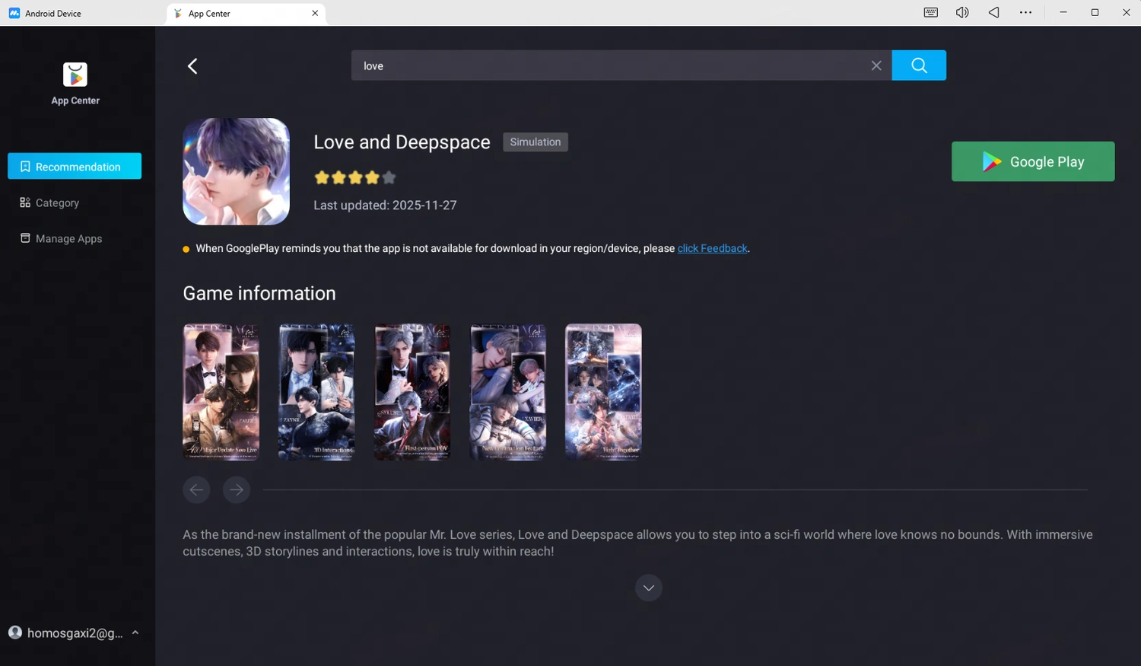Expand the game description with down chevron
1141x666 pixels.
pyautogui.click(x=648, y=587)
